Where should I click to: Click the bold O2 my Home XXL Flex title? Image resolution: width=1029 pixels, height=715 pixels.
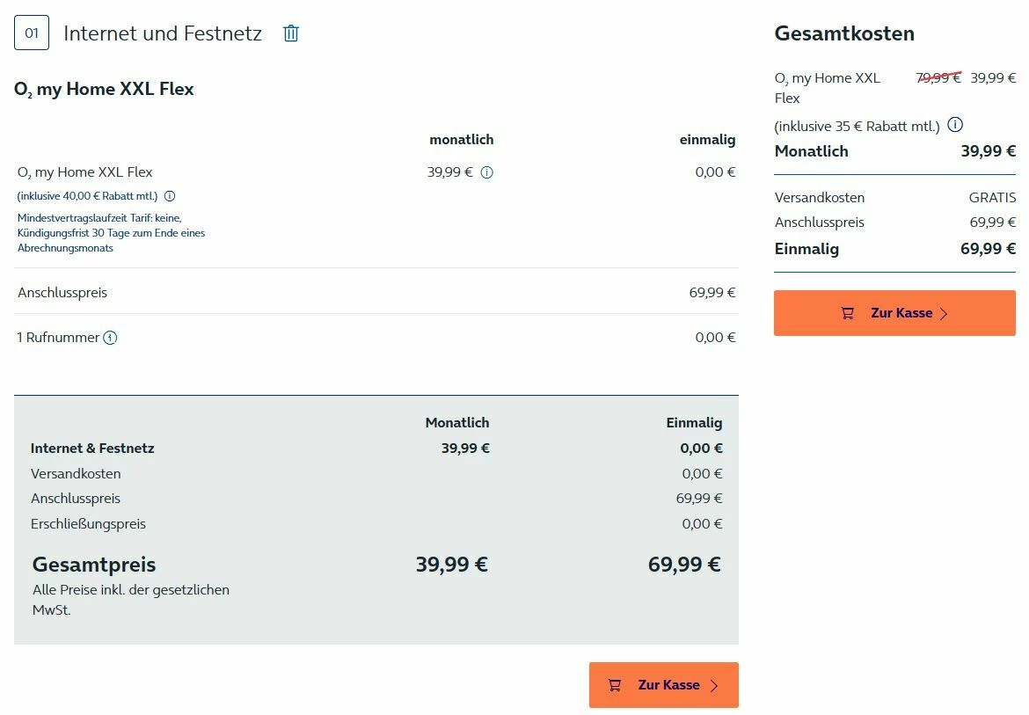(x=104, y=89)
